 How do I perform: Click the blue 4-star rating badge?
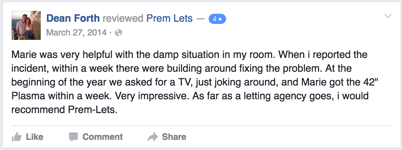pos(217,19)
